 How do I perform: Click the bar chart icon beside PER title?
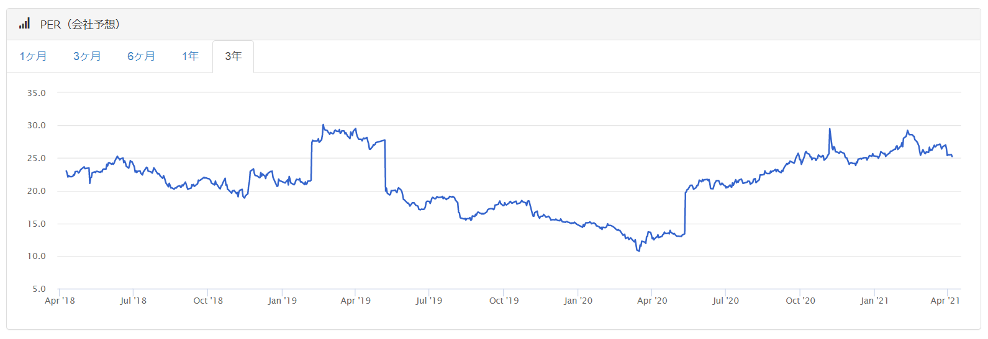pos(24,24)
